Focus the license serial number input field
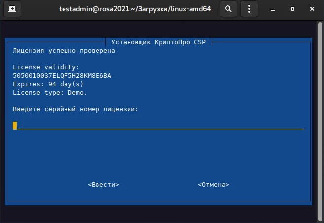This screenshot has width=324, height=223. [159, 126]
